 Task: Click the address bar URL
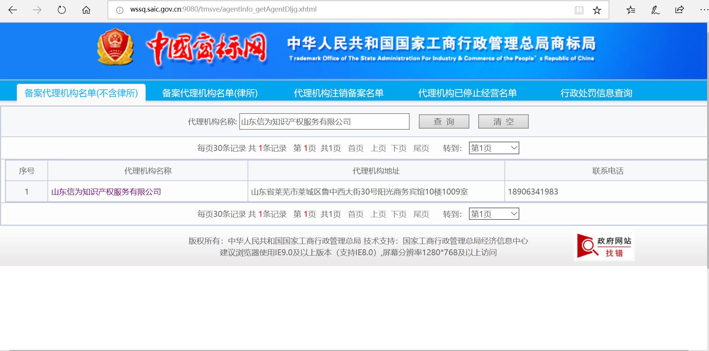[223, 10]
